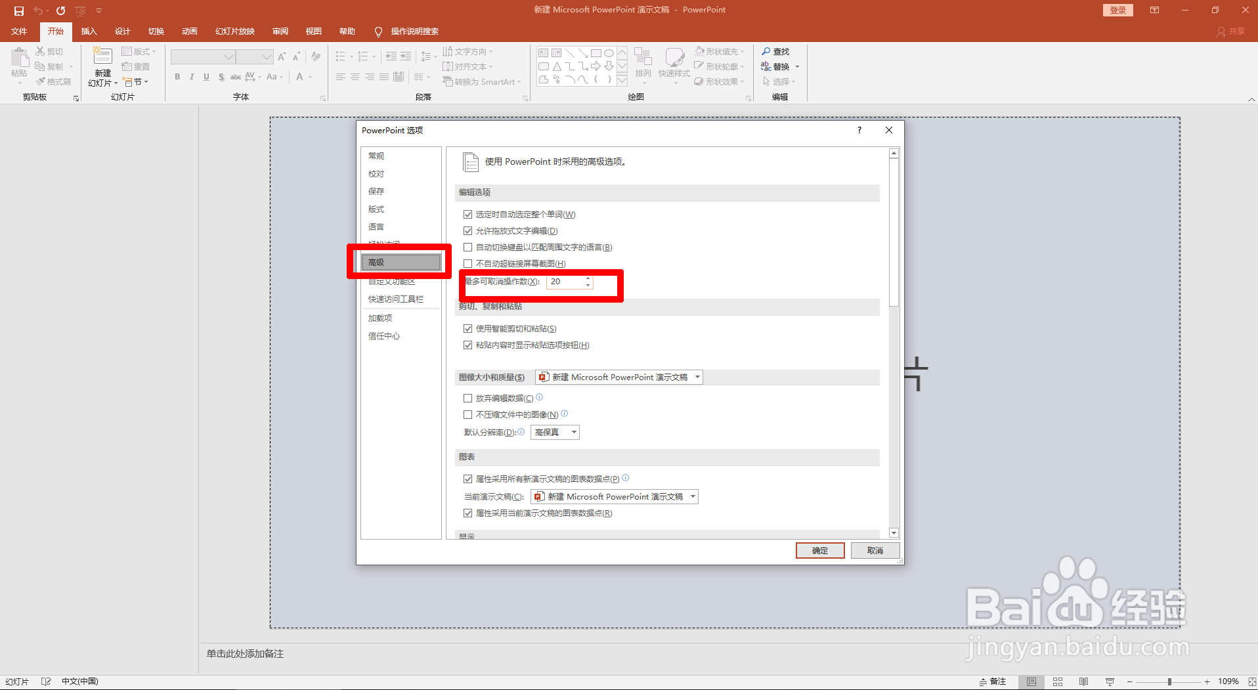This screenshot has width=1258, height=690.
Task: Click the Format Painter brush icon
Action: (x=41, y=81)
